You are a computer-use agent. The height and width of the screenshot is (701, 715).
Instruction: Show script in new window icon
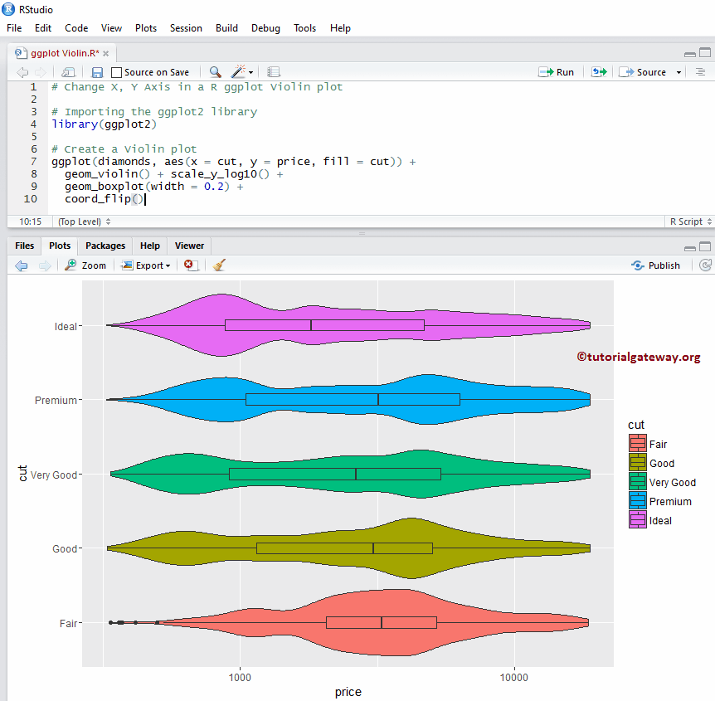[x=69, y=72]
